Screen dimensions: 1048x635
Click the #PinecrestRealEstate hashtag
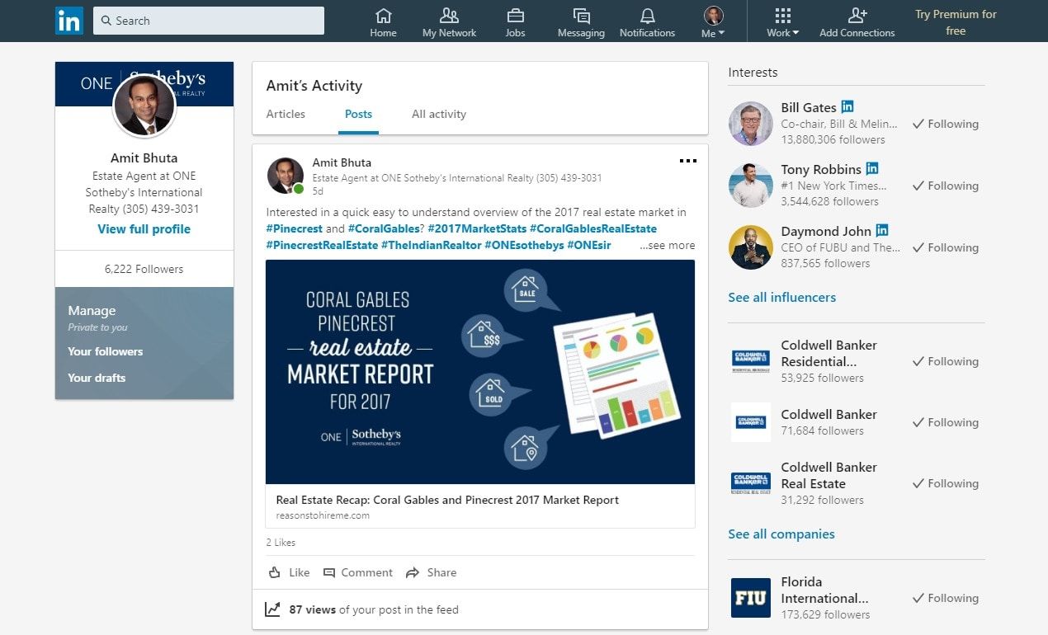pos(322,245)
